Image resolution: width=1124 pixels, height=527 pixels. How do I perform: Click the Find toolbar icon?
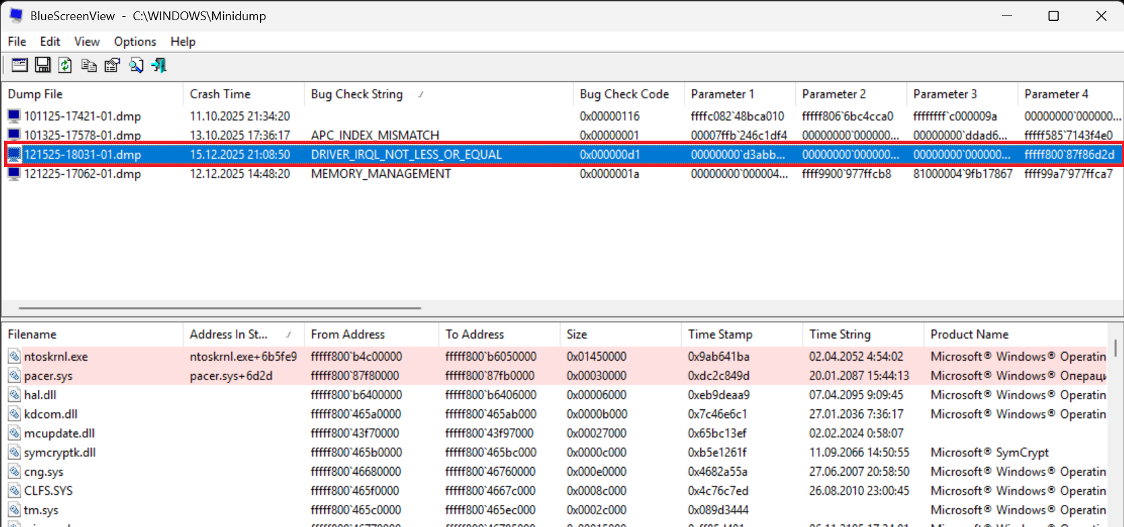136,65
